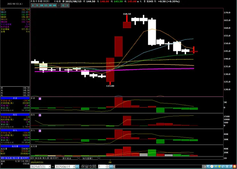
Task: Click the 成交量 blue panel header
Action: click(15, 146)
